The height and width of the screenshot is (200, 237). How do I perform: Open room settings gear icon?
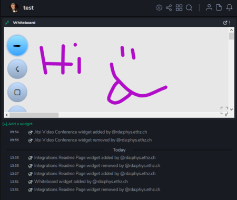tap(159, 8)
